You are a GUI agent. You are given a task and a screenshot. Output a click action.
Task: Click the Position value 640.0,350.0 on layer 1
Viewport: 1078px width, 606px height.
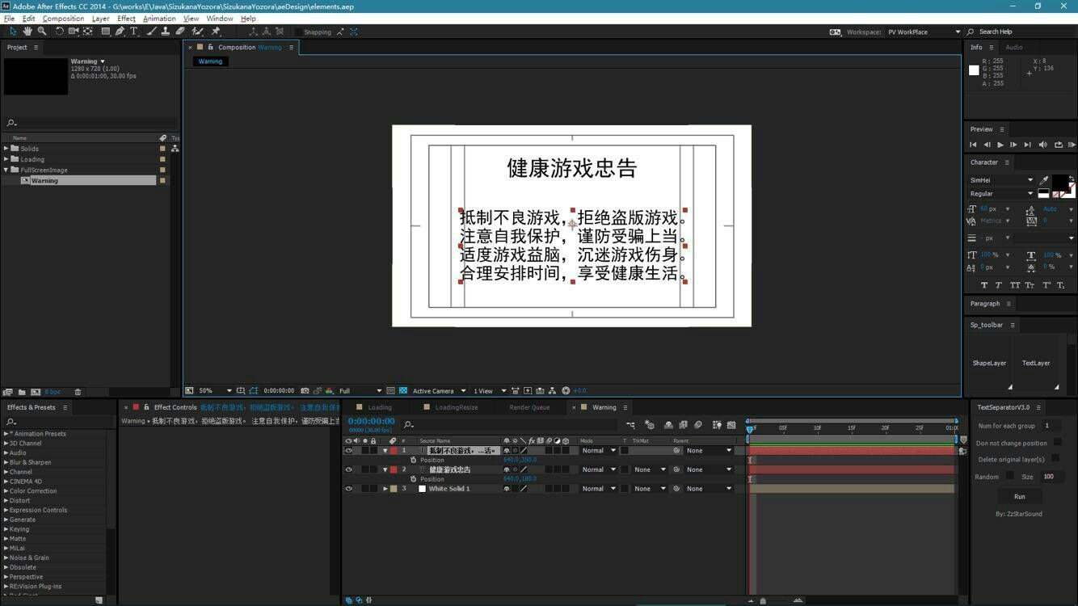[x=521, y=459]
